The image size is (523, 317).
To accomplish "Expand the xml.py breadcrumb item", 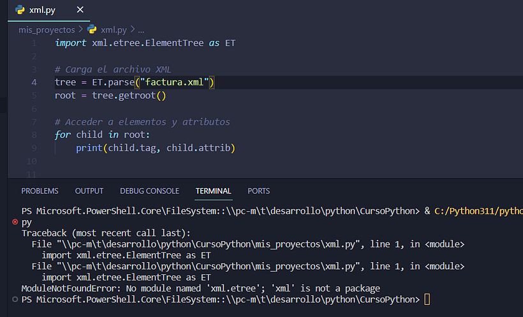I will [x=114, y=30].
